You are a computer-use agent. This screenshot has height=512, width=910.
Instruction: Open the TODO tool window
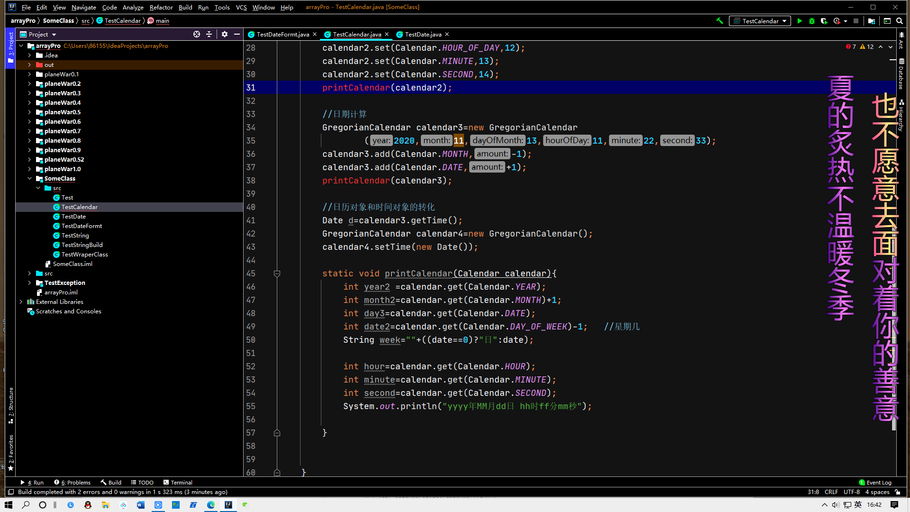(x=142, y=483)
